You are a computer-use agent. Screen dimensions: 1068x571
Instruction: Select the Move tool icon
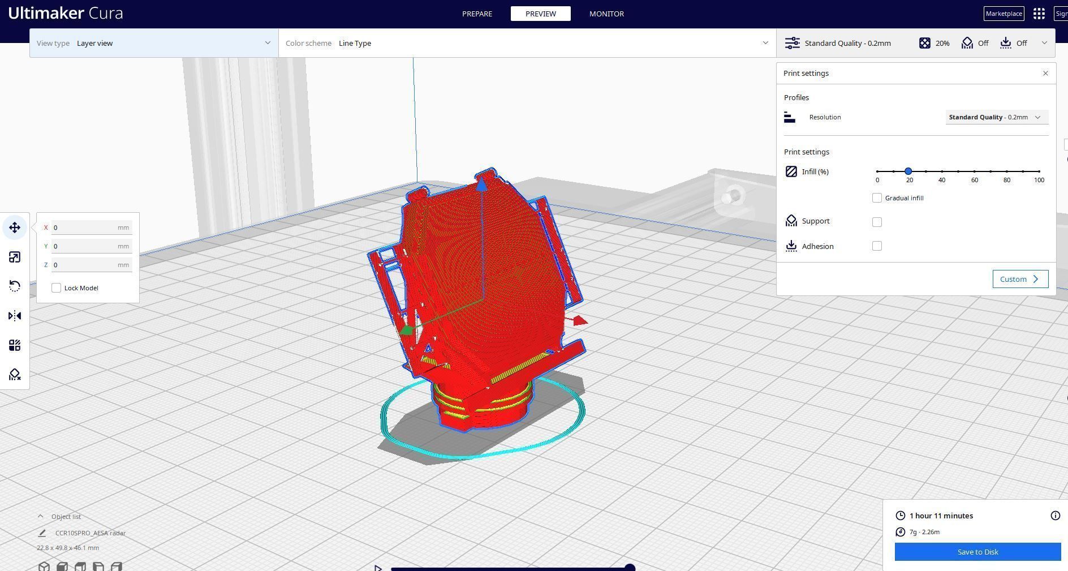(x=15, y=227)
